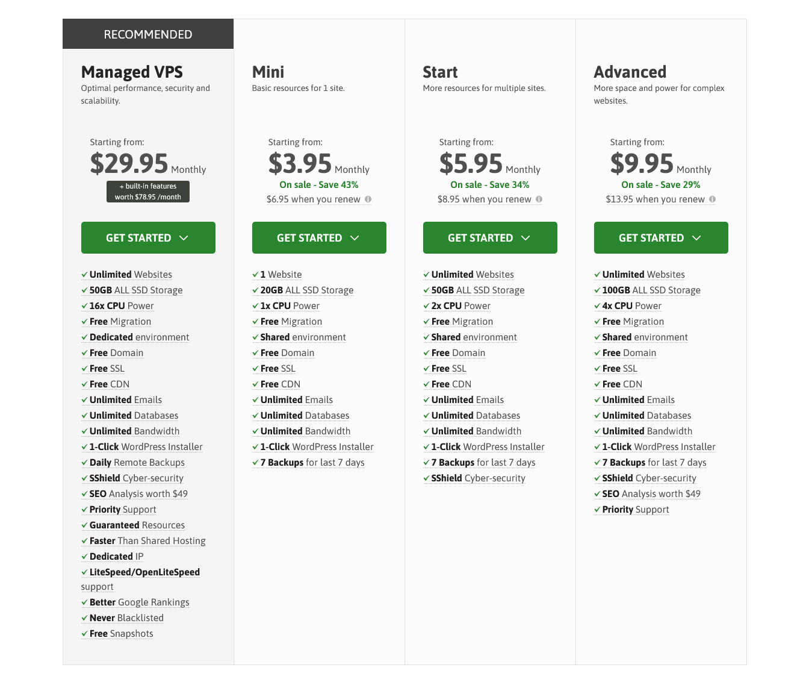The width and height of the screenshot is (809, 682).
Task: Click Daily Remote Backups feature text
Action: point(137,463)
